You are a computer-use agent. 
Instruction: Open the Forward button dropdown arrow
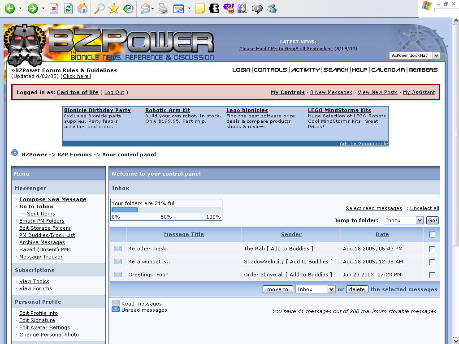(x=43, y=9)
